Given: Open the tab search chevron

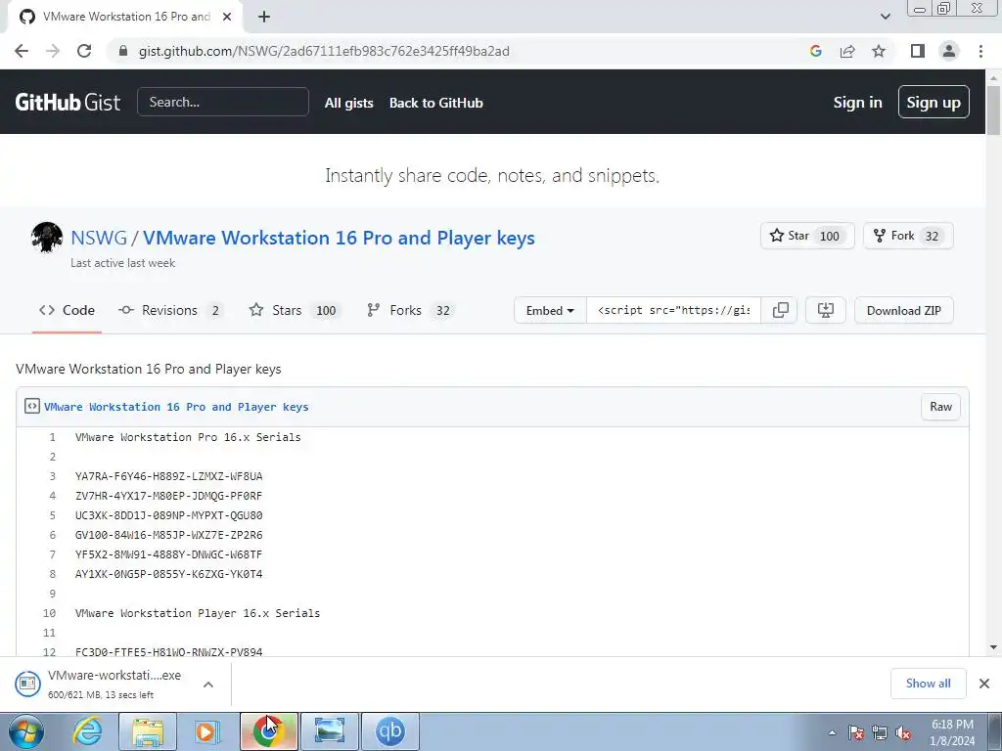Looking at the screenshot, I should (885, 17).
